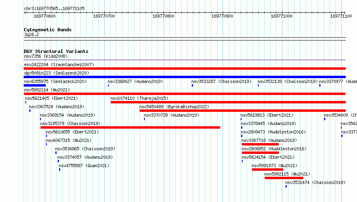This screenshot has width=357, height=202.
Task: Click the nsv3534009 variant label
Action: click(x=341, y=115)
